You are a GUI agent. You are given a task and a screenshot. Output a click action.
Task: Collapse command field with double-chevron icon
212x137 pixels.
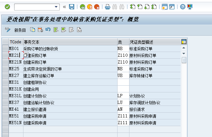(x=64, y=7)
